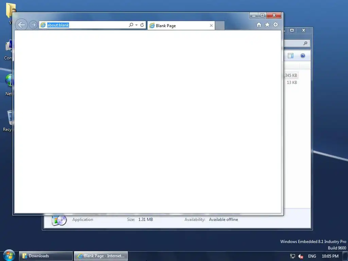Image resolution: width=348 pixels, height=261 pixels.
Task: Select the Network desktop icon
Action: [x=8, y=85]
